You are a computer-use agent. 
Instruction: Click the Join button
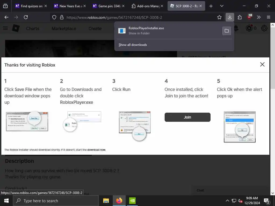(x=187, y=117)
